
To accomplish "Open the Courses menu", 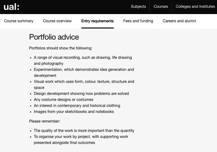I will (x=161, y=6).
